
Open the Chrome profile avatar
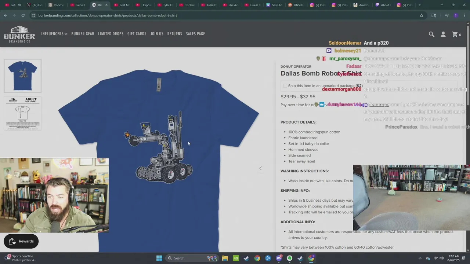456,15
